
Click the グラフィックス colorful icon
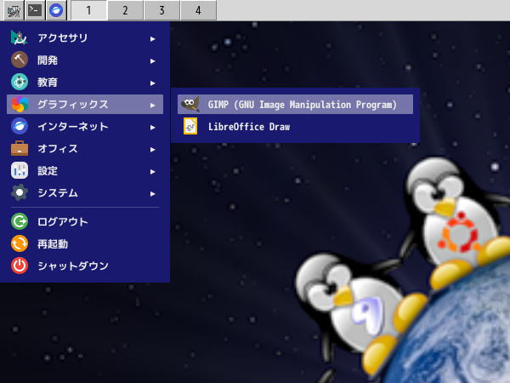point(20,104)
